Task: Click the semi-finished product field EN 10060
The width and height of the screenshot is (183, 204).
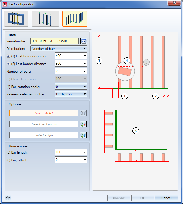Action: click(x=55, y=41)
